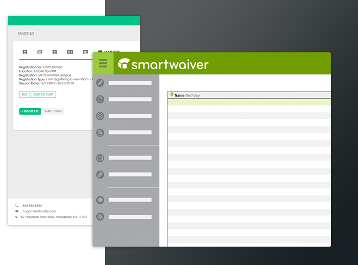Click the RSS feed icon in sidebar

click(x=100, y=217)
